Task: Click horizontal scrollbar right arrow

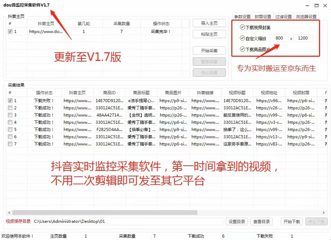Action: [324, 212]
